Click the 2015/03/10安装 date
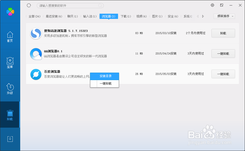The width and height of the screenshot is (245, 151). click(166, 33)
